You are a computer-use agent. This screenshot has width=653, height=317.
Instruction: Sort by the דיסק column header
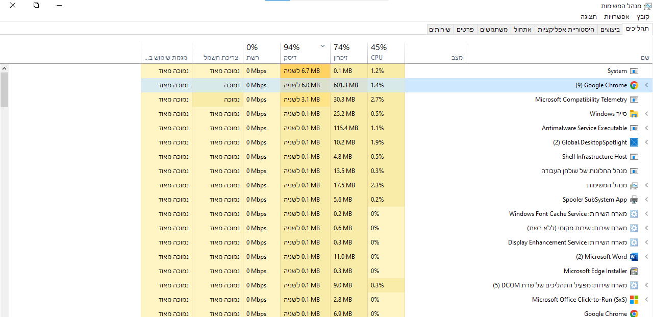[x=305, y=52]
